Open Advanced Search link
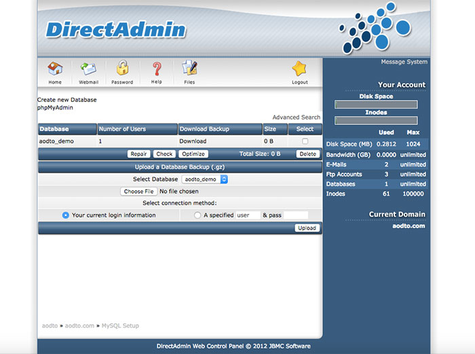This screenshot has height=354, width=475. pos(297,117)
